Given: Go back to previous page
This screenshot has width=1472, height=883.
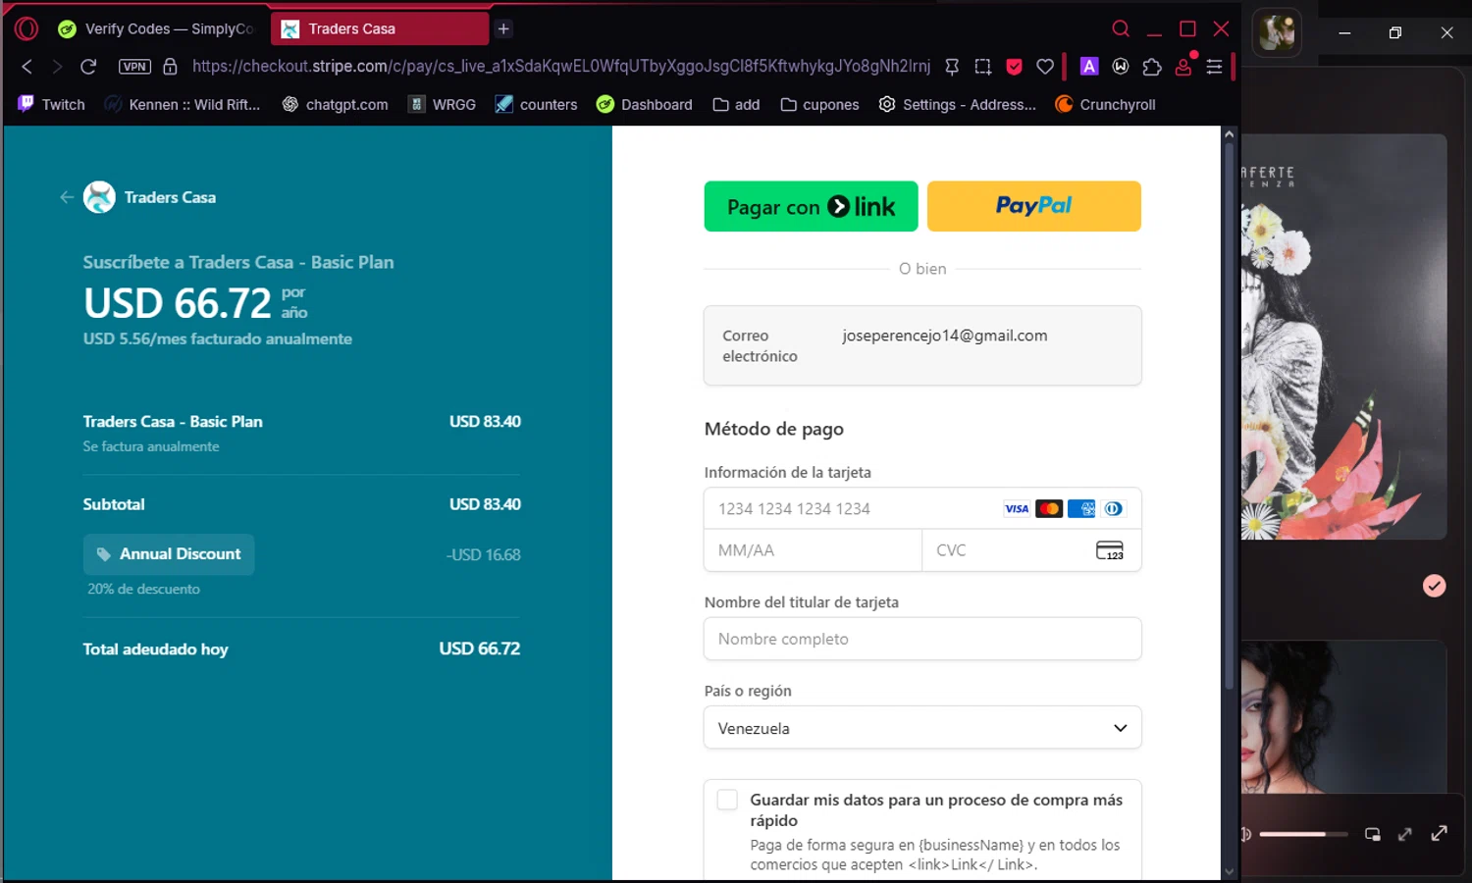Looking at the screenshot, I should [x=27, y=67].
